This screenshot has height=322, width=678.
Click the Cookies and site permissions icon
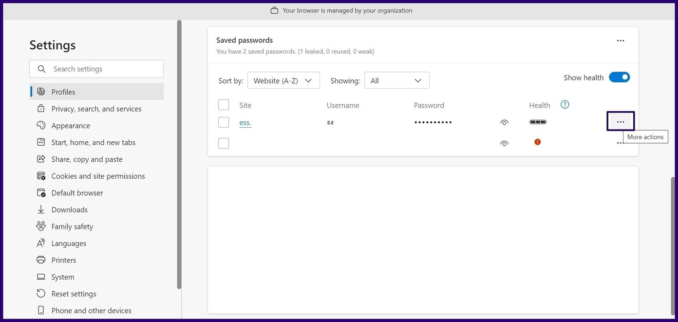[41, 176]
